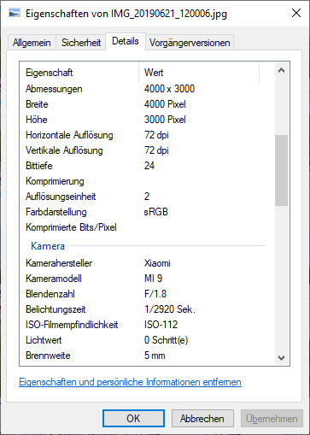Select the Kameramodell MI 9 value
The image size is (310, 435).
point(153,279)
